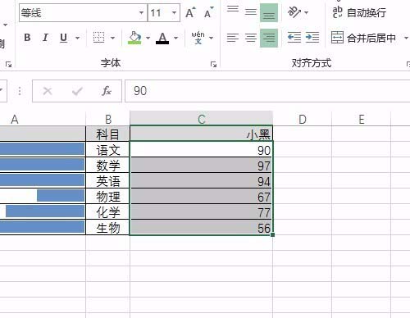Click the data bar cell beside 物理
The height and width of the screenshot is (318, 410).
click(43, 196)
